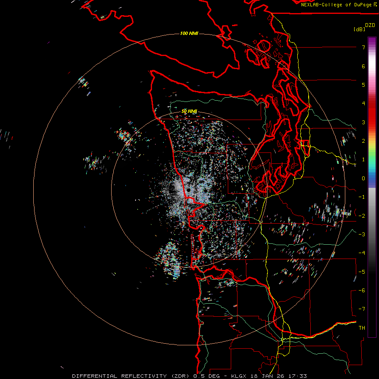Click the 4 value on the color scale

(363, 104)
